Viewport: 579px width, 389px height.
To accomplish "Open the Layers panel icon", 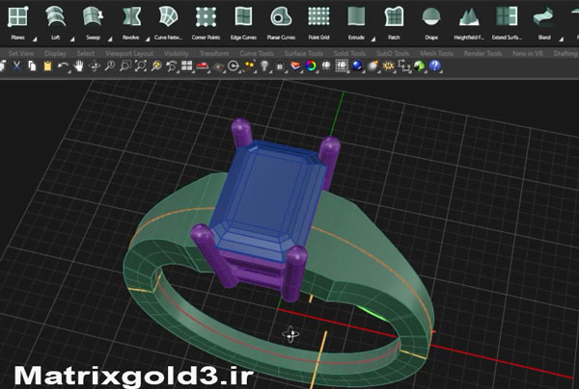I will pos(295,66).
